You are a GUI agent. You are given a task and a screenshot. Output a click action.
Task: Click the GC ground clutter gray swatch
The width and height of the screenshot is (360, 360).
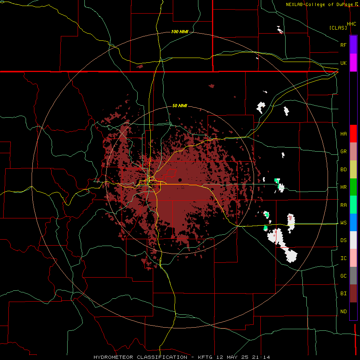353,276
